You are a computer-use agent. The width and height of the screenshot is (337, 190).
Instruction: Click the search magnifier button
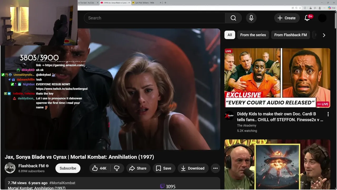[x=233, y=18]
